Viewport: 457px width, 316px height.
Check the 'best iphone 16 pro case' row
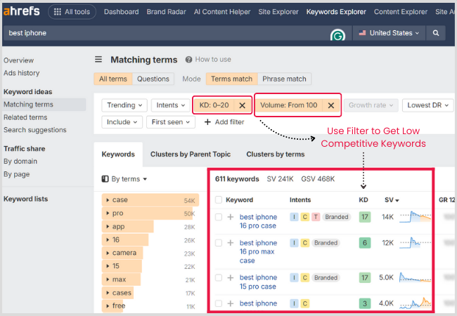click(x=218, y=217)
